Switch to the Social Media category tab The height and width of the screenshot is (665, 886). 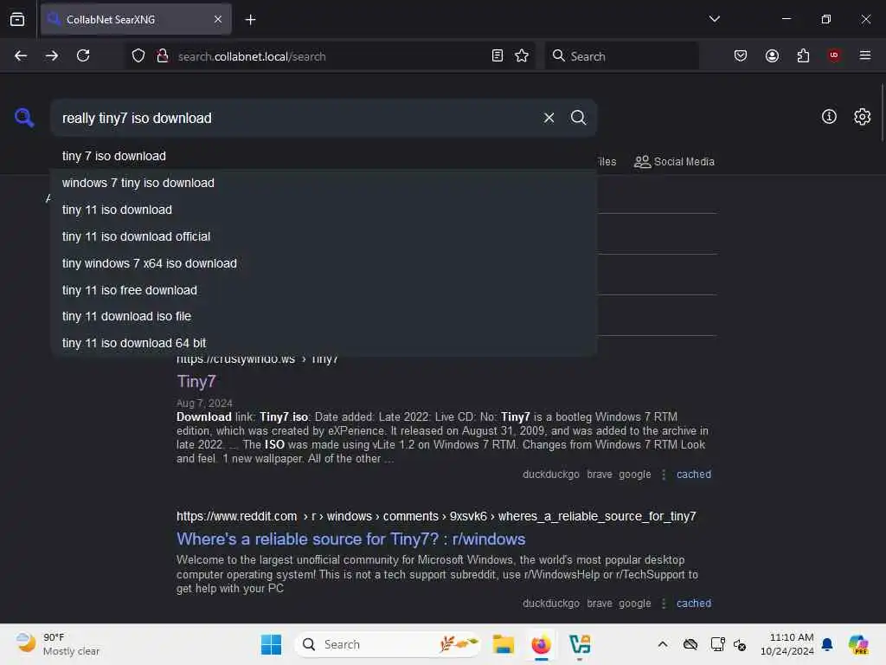click(674, 162)
